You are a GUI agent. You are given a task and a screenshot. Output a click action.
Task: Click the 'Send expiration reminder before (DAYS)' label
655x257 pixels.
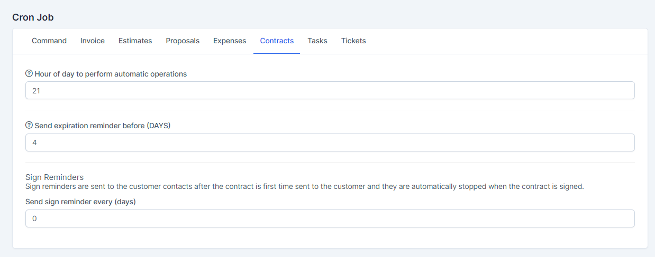pyautogui.click(x=103, y=126)
